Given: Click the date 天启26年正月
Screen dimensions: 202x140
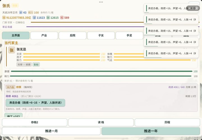Looking at the screenshot, I should tap(10, 13).
